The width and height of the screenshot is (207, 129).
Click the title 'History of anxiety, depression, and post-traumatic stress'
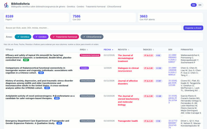click(x=39, y=84)
